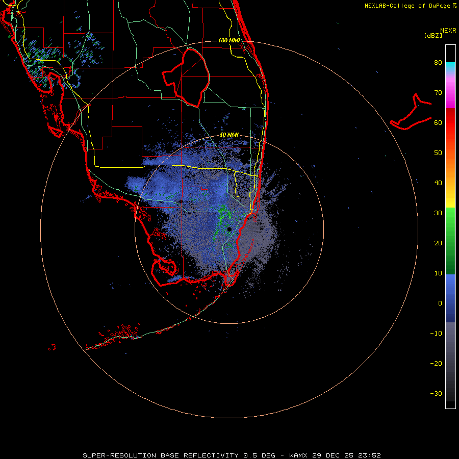Click the "29 DEC 25 23:52" timestamp
Viewport: 459px width, 459px height.
coord(347,455)
